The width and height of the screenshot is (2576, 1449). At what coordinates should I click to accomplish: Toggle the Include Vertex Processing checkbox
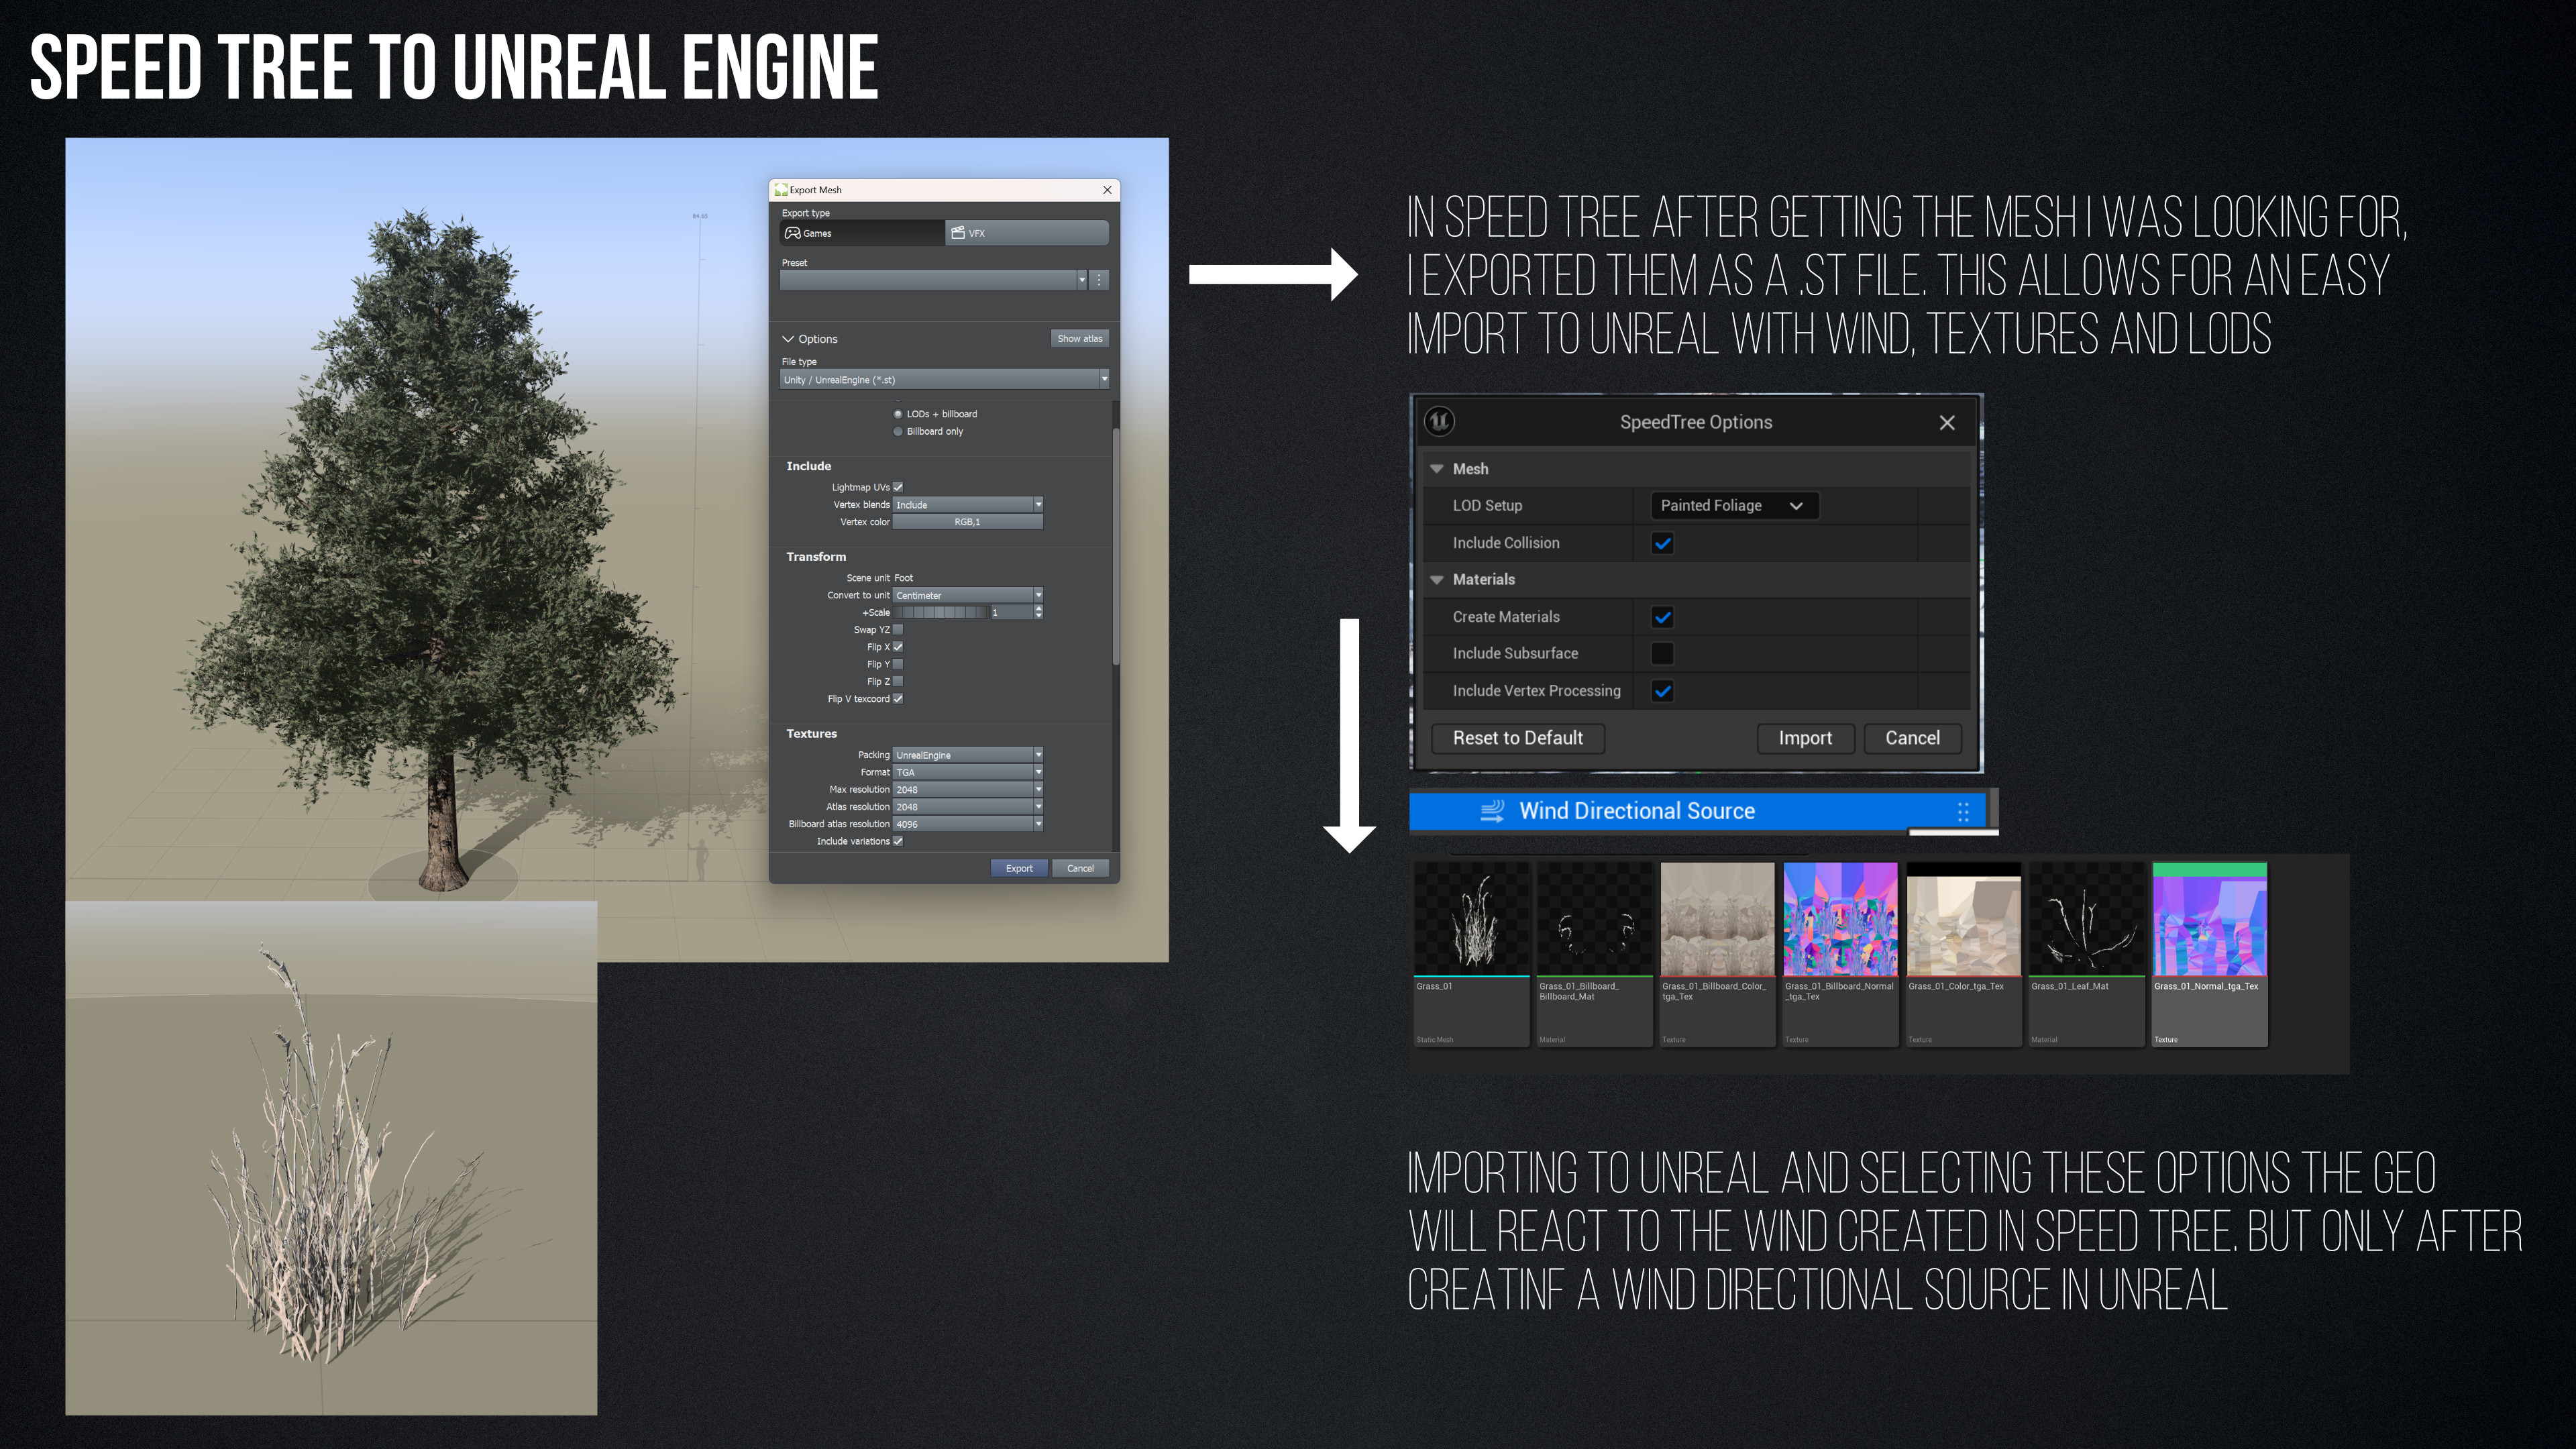click(x=1663, y=691)
